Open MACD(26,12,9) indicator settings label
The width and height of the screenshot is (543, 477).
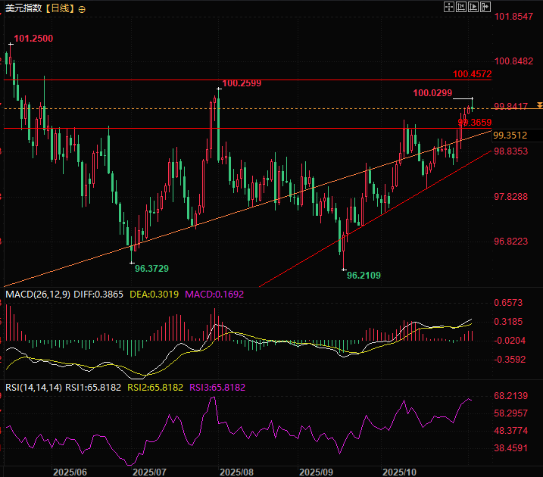[38, 294]
